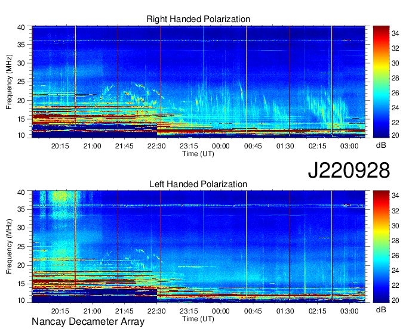Click the 34 dB tick on upper color bar
This screenshot has height=329, width=406.
pyautogui.click(x=395, y=33)
